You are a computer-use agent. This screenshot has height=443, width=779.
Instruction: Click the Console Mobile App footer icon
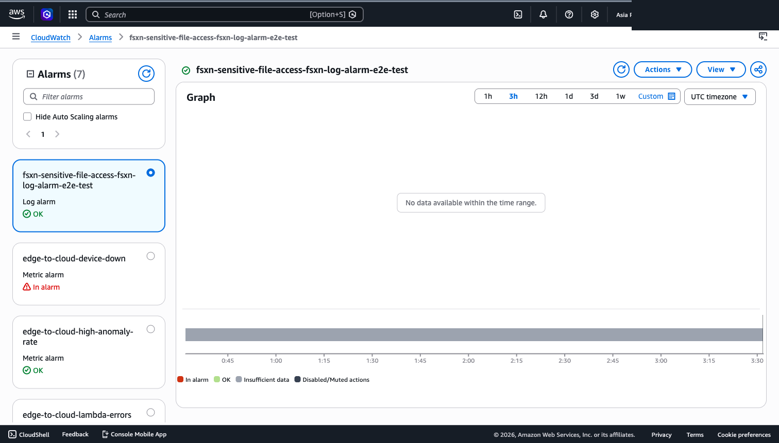click(105, 434)
